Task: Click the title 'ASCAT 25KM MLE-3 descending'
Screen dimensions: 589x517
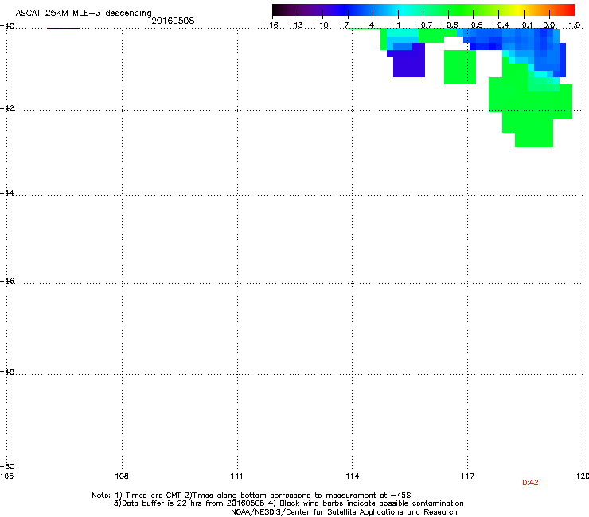Action: tap(84, 14)
